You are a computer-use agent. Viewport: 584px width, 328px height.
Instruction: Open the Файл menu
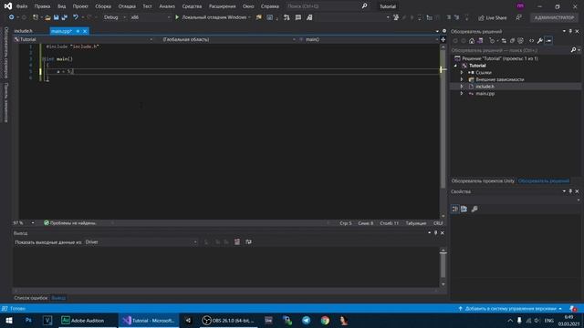(x=22, y=6)
